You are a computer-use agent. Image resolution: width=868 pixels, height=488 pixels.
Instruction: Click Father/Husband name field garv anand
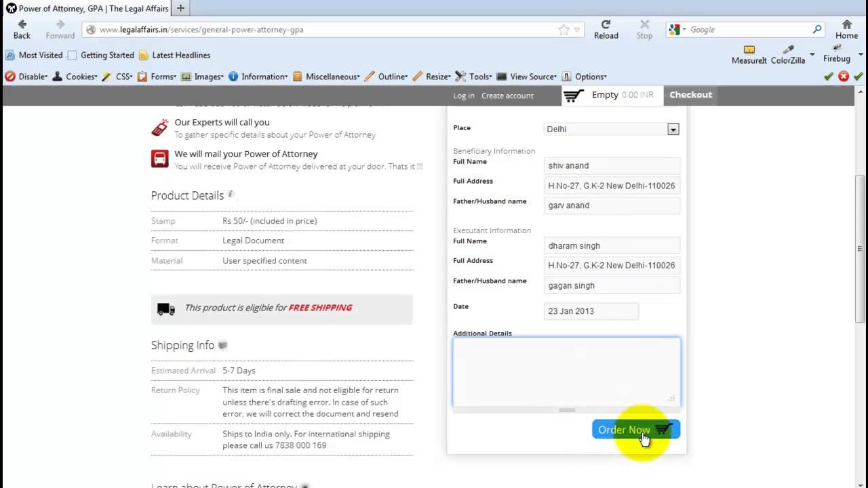(612, 205)
